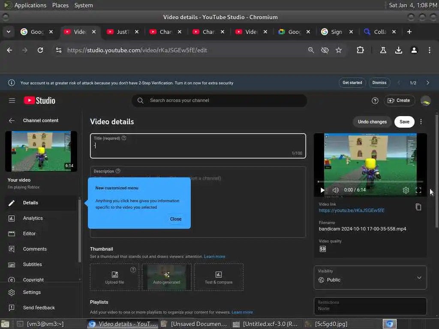This screenshot has height=329, width=439.
Task: Go to next notification banner arrow
Action: point(427,83)
